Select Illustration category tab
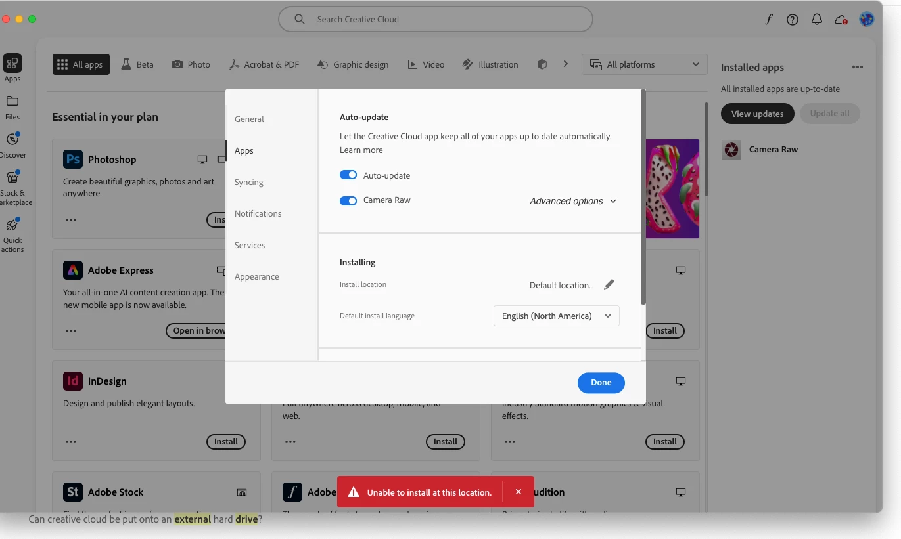This screenshot has height=539, width=901. pyautogui.click(x=490, y=64)
